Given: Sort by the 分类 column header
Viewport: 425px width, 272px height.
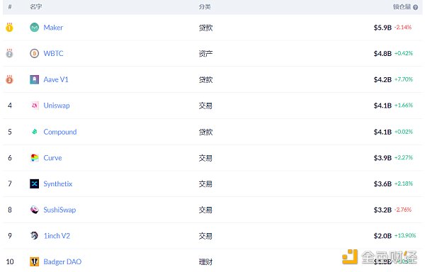Looking at the screenshot, I should tap(205, 7).
